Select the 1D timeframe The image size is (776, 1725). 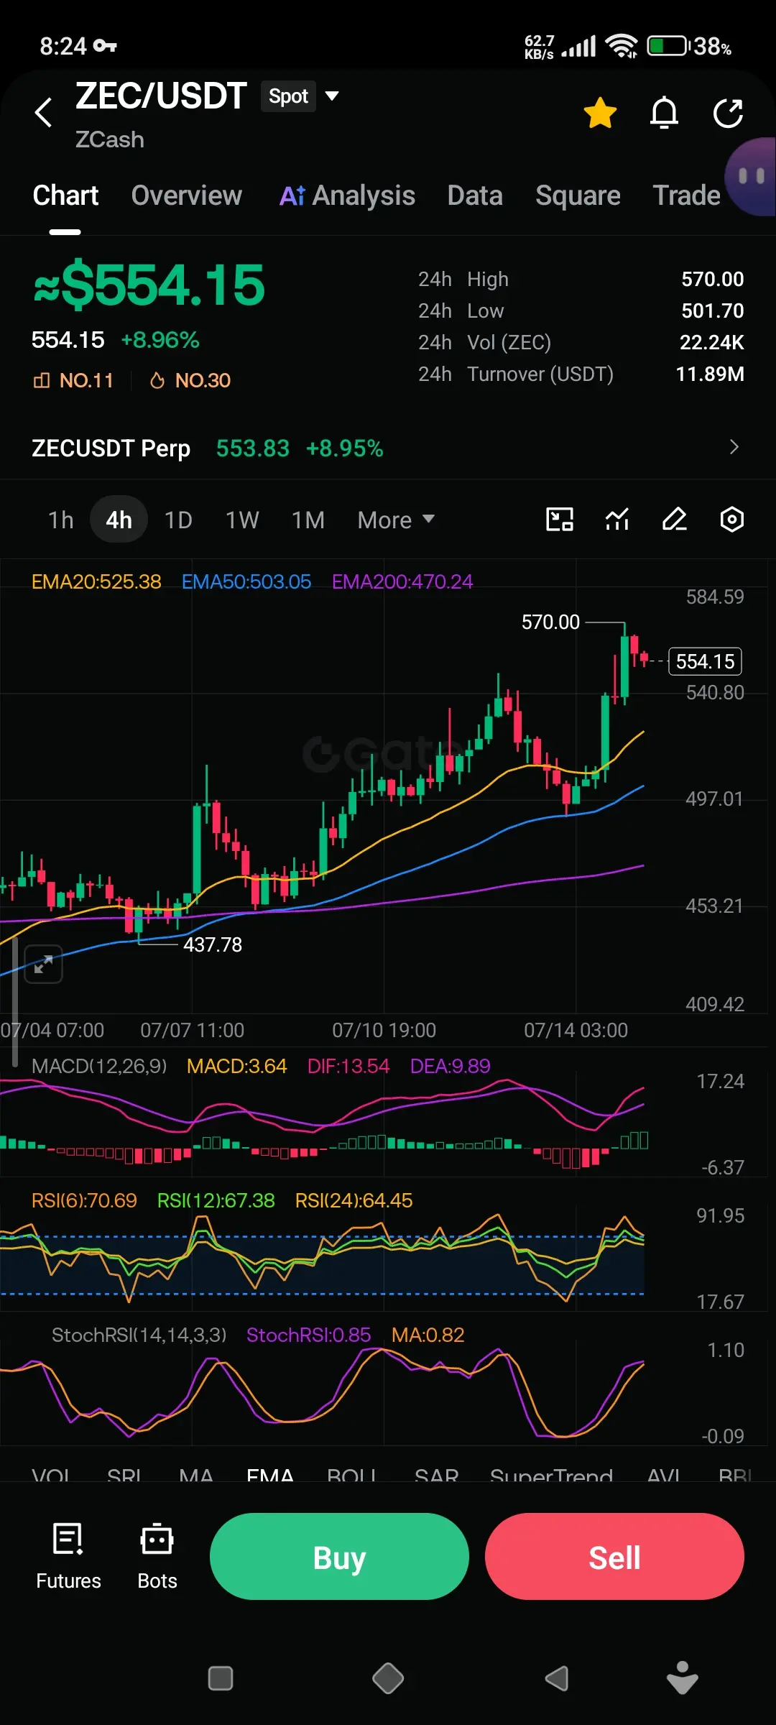click(x=178, y=520)
